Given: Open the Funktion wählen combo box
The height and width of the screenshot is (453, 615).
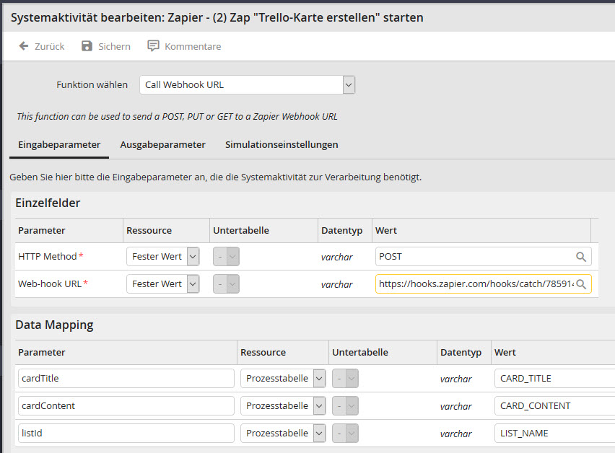Looking at the screenshot, I should tap(348, 84).
